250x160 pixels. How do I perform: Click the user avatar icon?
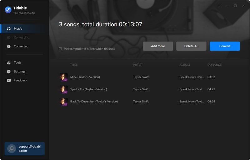coord(12,148)
